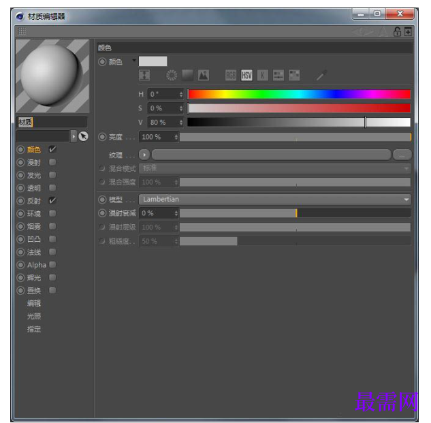Click the 亮度 value stepper arrows
Screen dimensions: 431x423
coord(176,137)
